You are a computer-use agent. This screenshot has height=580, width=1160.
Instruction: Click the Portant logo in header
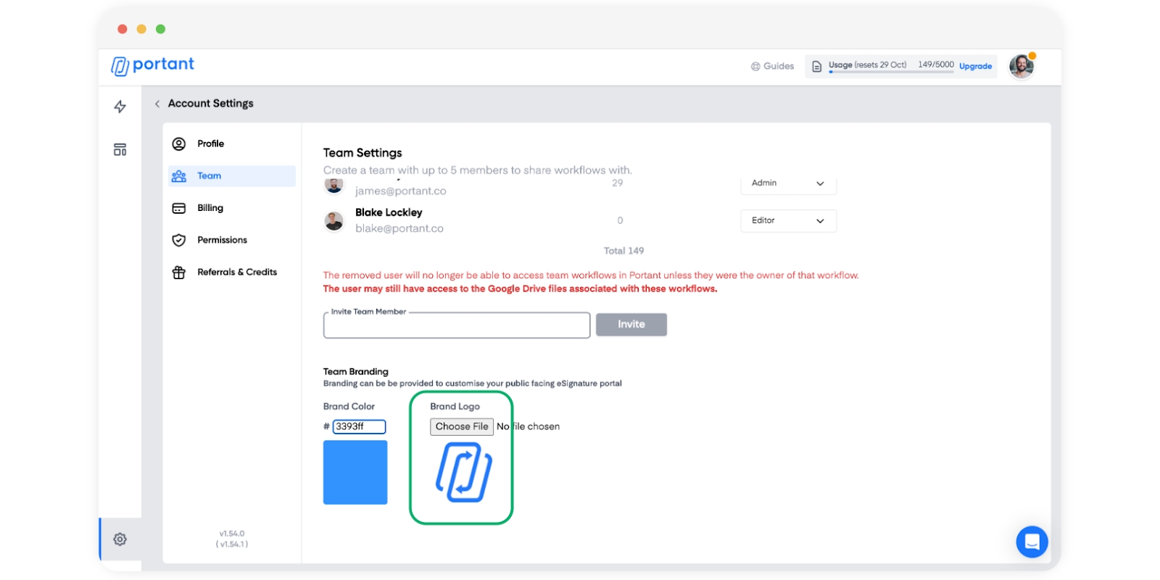(x=153, y=65)
